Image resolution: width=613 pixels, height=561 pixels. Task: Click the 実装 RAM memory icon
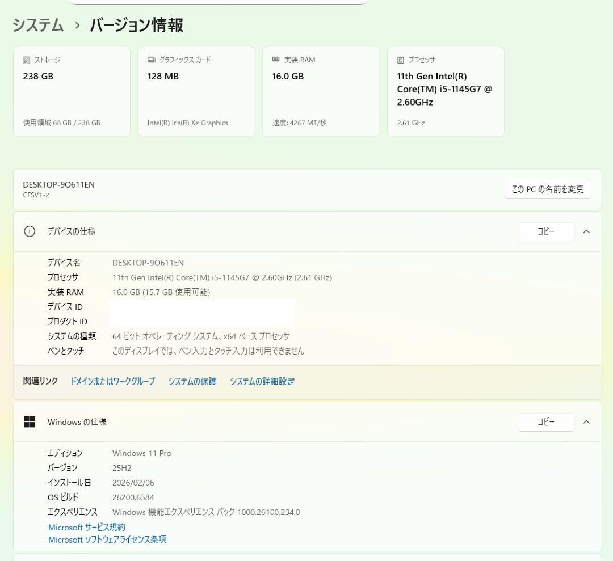pos(275,60)
